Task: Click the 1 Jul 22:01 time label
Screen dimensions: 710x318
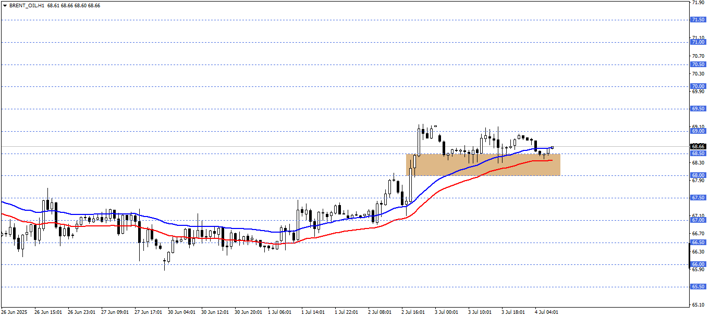Action: click(347, 312)
